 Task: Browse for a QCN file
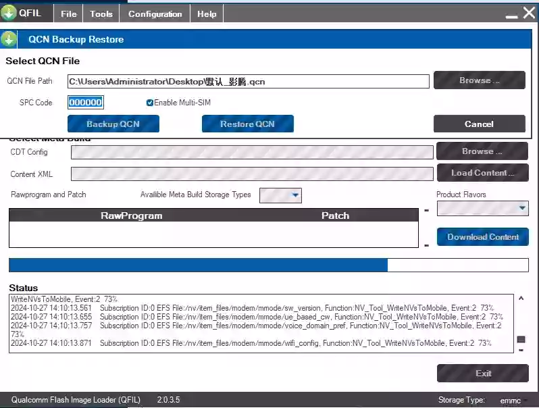479,80
